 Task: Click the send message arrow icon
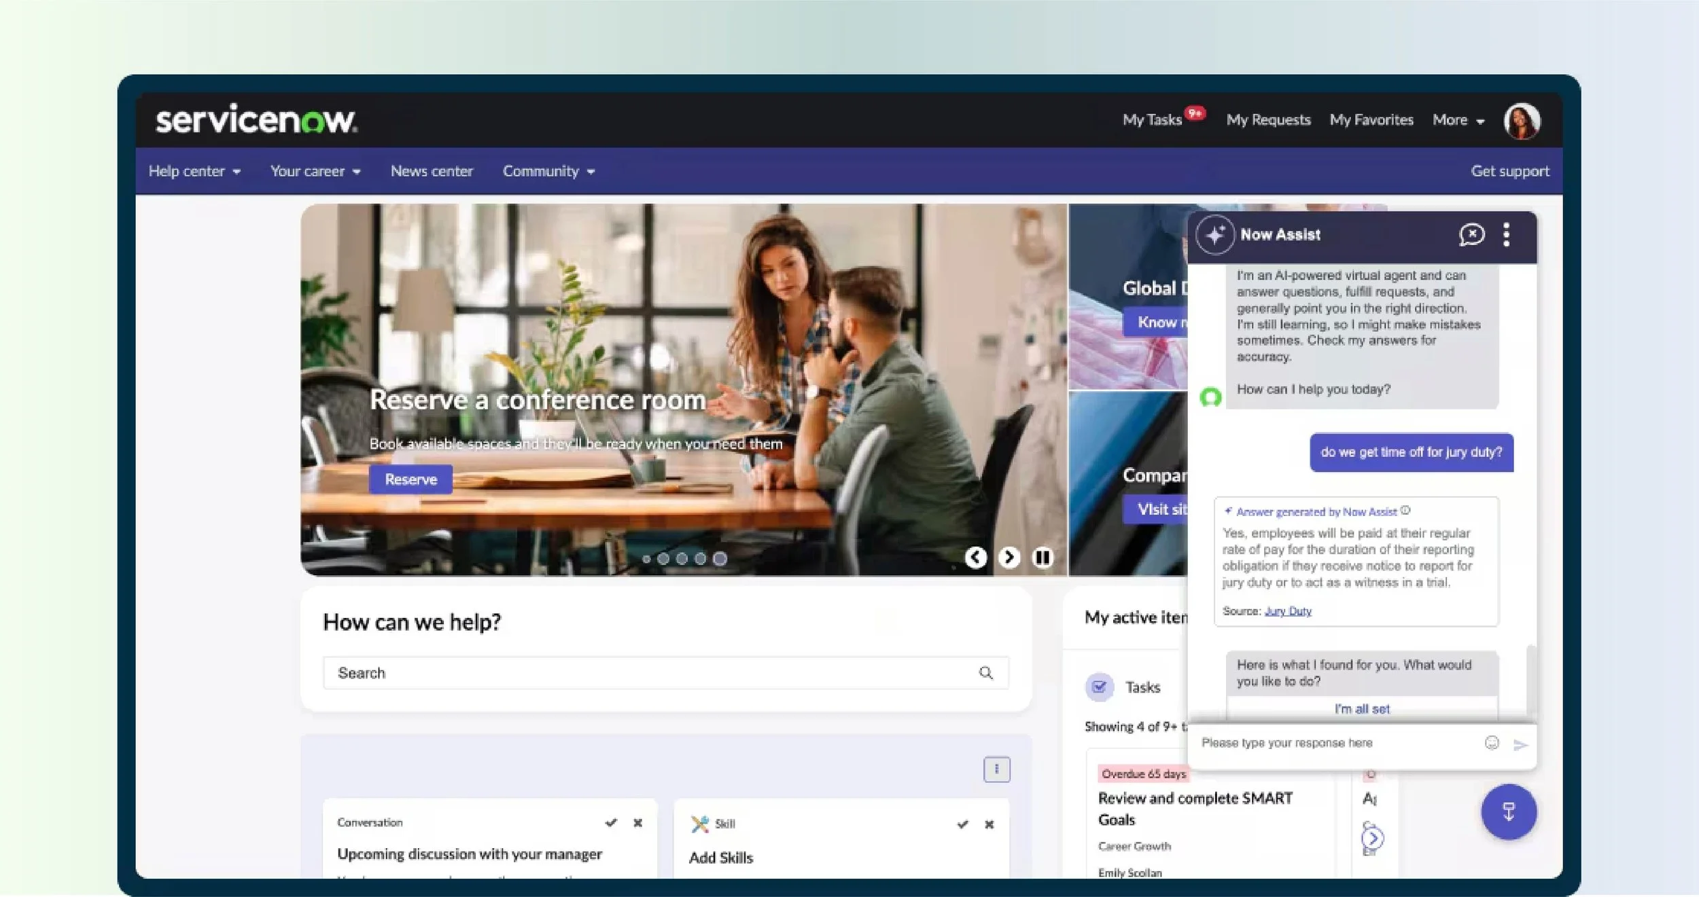tap(1521, 745)
